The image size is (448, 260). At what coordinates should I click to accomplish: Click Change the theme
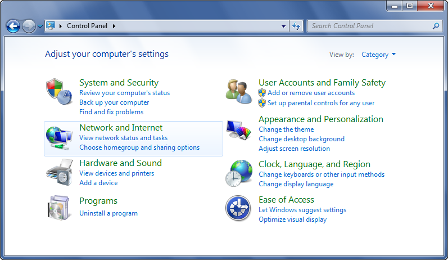click(x=286, y=129)
